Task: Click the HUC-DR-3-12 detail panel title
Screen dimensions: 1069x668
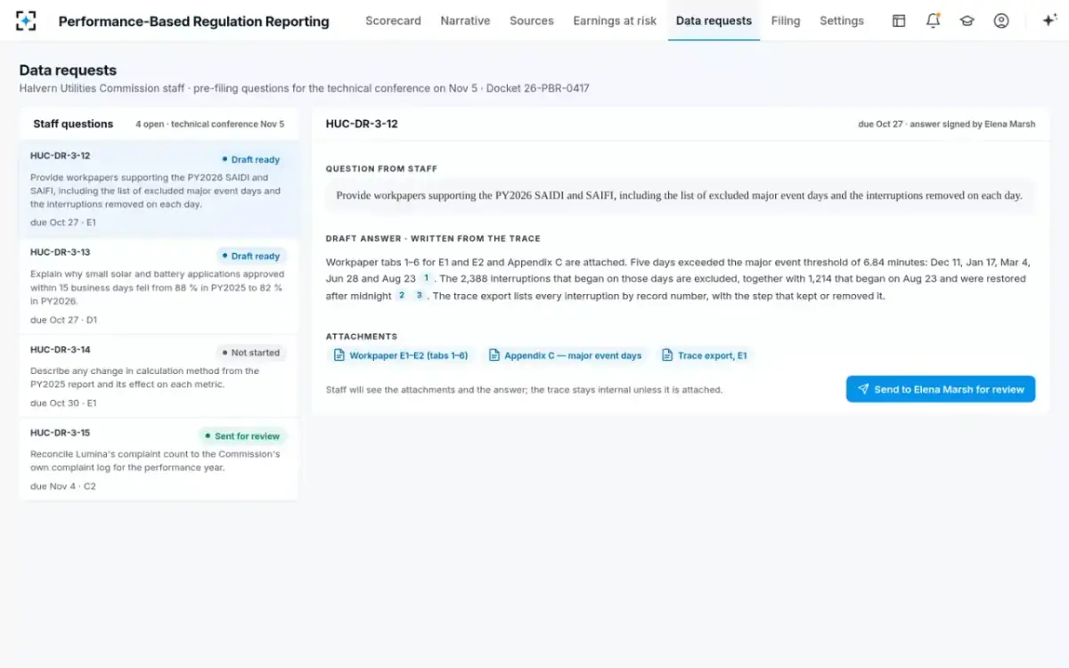Action: [x=362, y=124]
